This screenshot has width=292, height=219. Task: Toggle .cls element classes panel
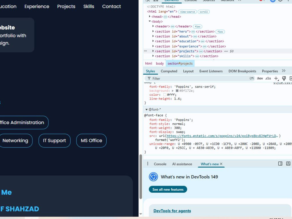268,78
